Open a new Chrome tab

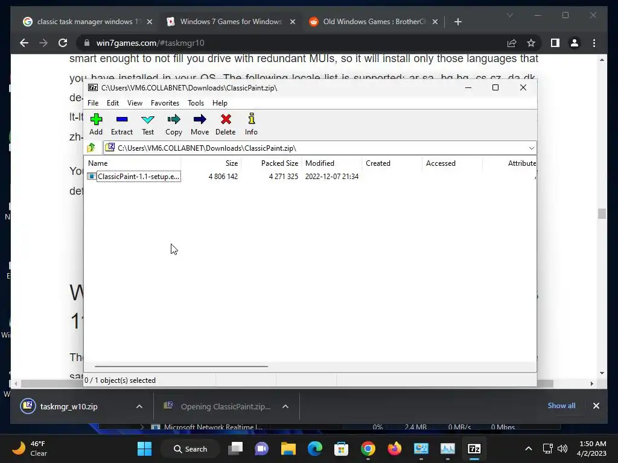(x=457, y=22)
